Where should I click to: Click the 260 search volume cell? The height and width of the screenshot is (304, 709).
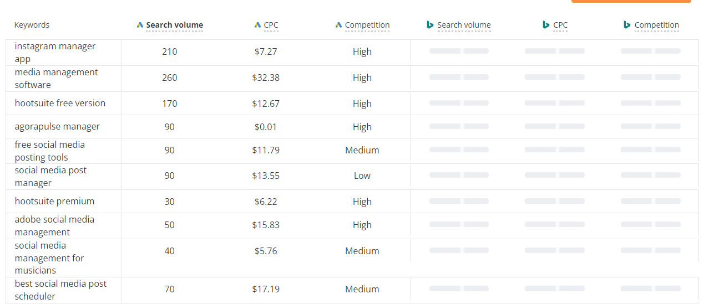point(169,78)
